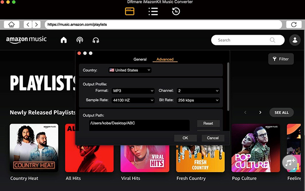Show previous Newly Released Playlists
The width and height of the screenshot is (305, 191).
tap(245, 112)
